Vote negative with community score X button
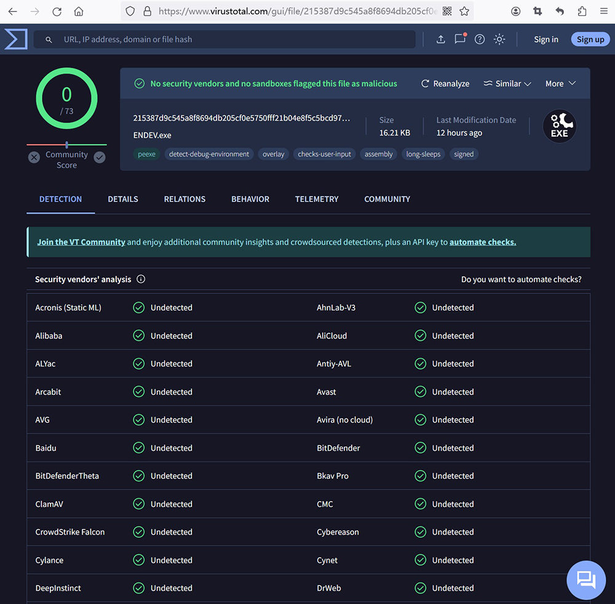Image resolution: width=615 pixels, height=604 pixels. (x=34, y=157)
